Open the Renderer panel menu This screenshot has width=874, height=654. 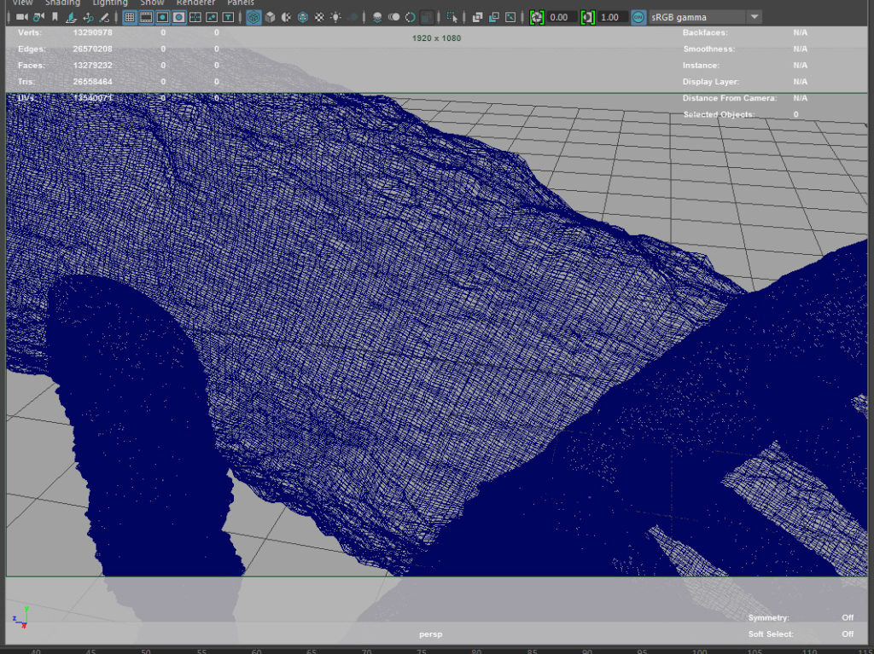[195, 3]
